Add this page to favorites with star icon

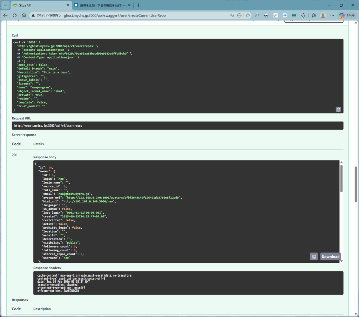(248, 15)
